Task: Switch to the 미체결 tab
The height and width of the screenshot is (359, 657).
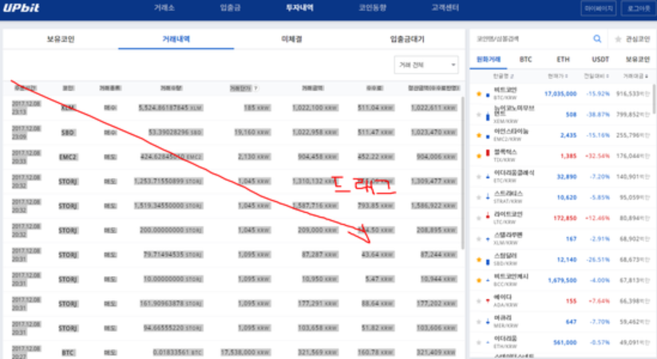Action: [291, 39]
